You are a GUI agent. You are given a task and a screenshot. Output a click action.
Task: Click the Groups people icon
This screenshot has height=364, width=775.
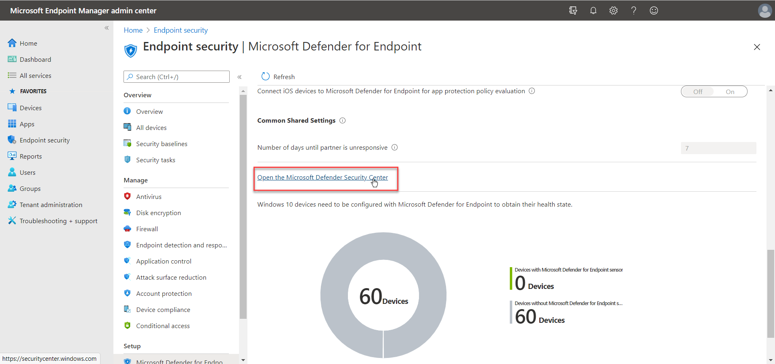point(12,188)
